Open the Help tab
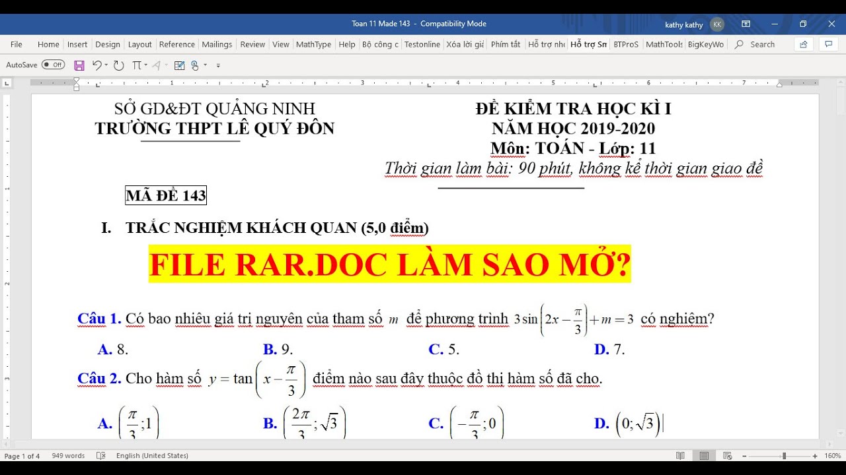Screen dimensions: 846x475 [x=347, y=44]
